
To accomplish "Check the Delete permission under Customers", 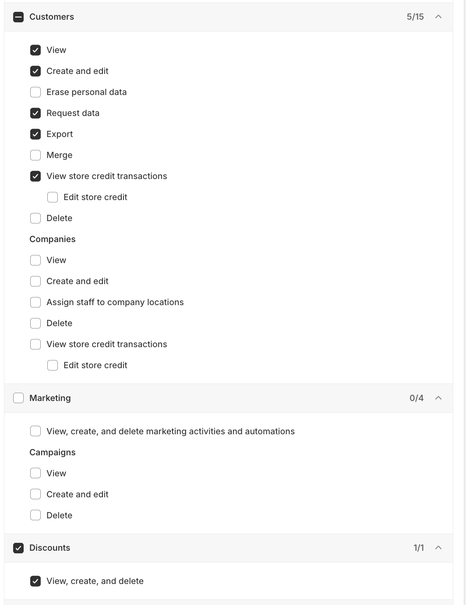I will (x=35, y=218).
